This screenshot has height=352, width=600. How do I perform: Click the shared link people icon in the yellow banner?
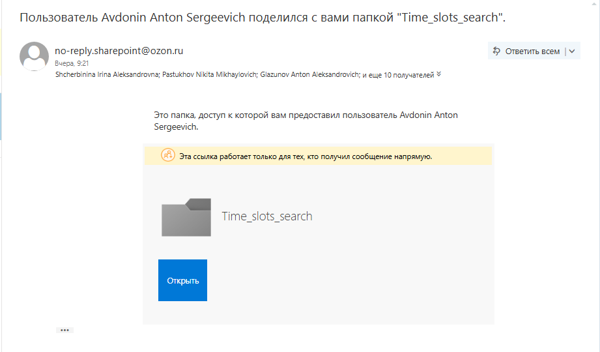pyautogui.click(x=167, y=155)
